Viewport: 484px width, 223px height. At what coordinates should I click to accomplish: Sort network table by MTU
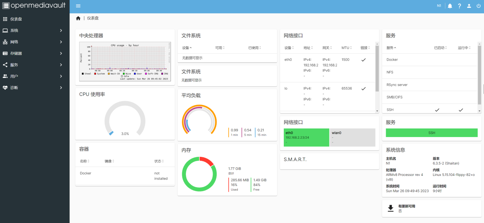click(x=347, y=48)
